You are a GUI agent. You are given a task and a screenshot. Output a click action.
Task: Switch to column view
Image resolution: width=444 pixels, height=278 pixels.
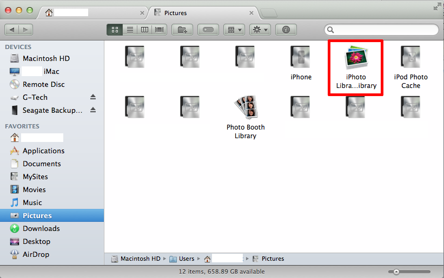144,30
